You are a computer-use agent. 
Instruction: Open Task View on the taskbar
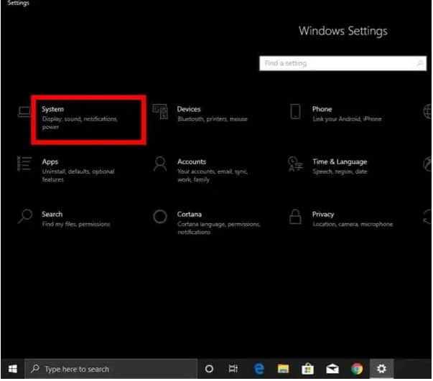[x=233, y=369]
